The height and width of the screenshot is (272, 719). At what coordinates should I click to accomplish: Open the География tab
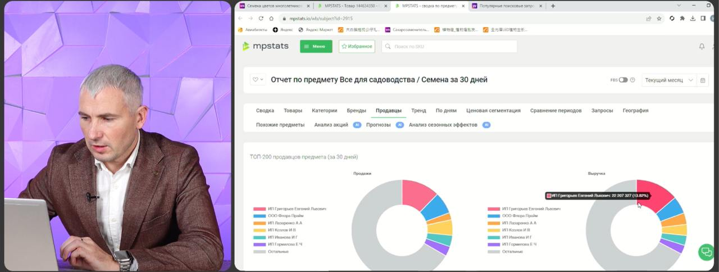coord(635,111)
